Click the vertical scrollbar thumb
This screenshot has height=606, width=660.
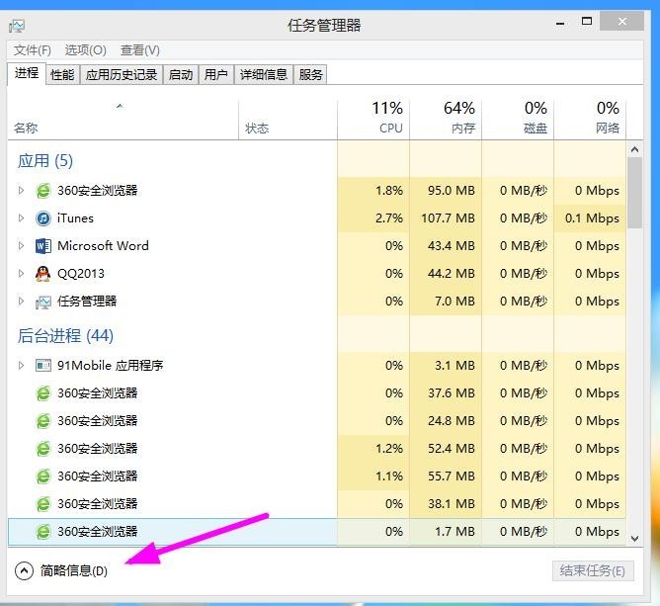click(x=634, y=193)
